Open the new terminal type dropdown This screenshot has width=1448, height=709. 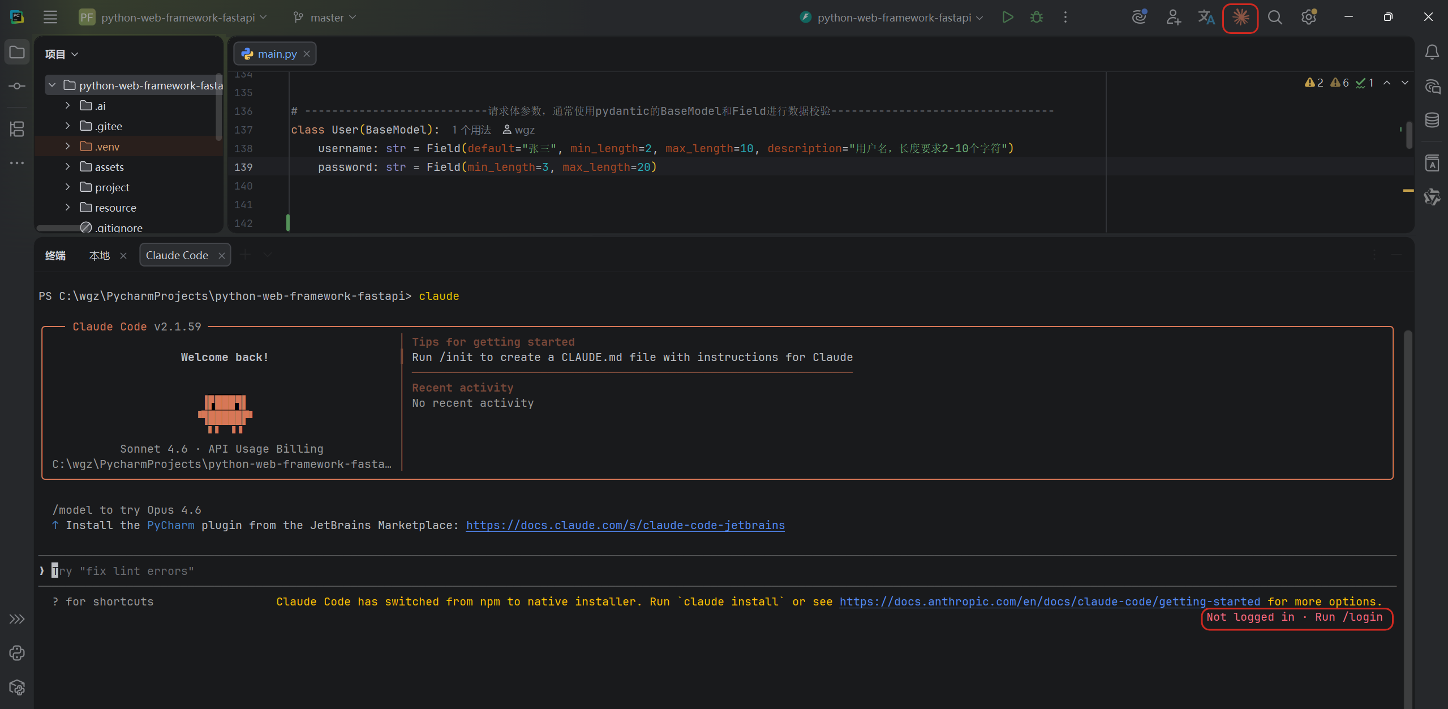point(267,255)
